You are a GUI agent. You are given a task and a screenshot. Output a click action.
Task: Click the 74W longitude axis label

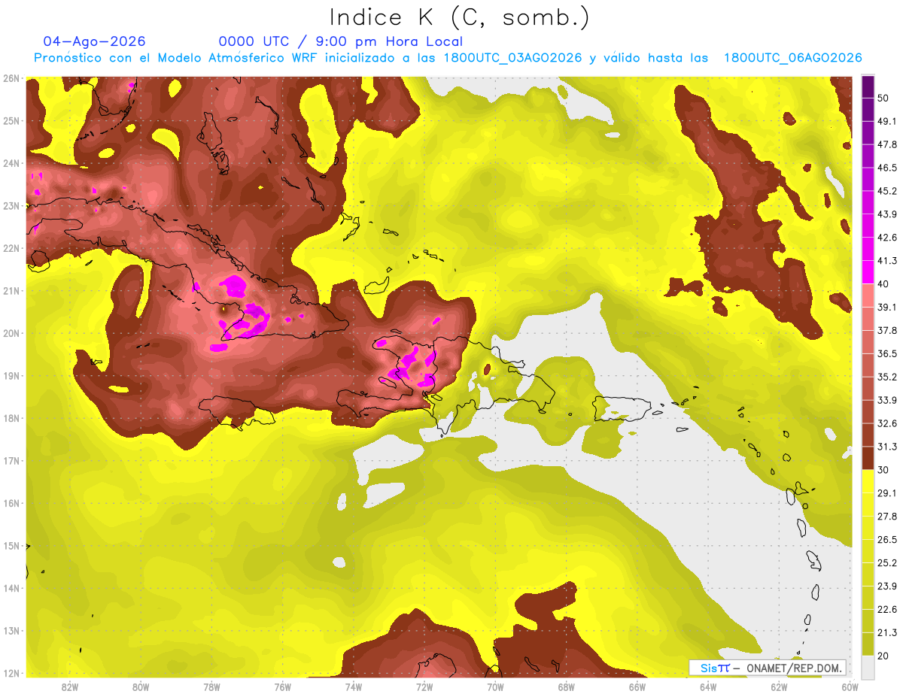coord(354,687)
